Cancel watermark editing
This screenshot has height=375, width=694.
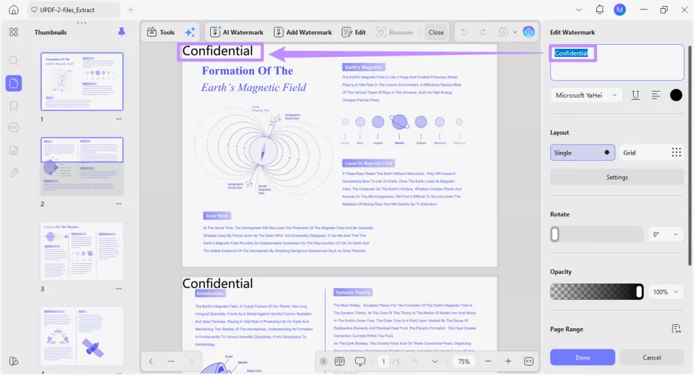click(651, 357)
